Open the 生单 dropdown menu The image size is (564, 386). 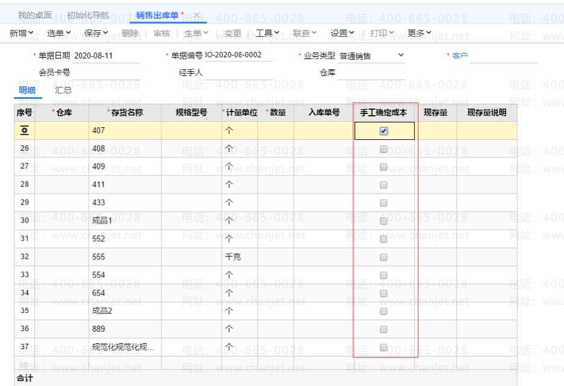(196, 33)
